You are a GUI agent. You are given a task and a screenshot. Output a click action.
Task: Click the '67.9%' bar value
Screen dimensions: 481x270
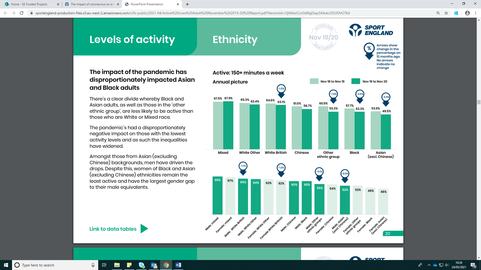(228, 98)
